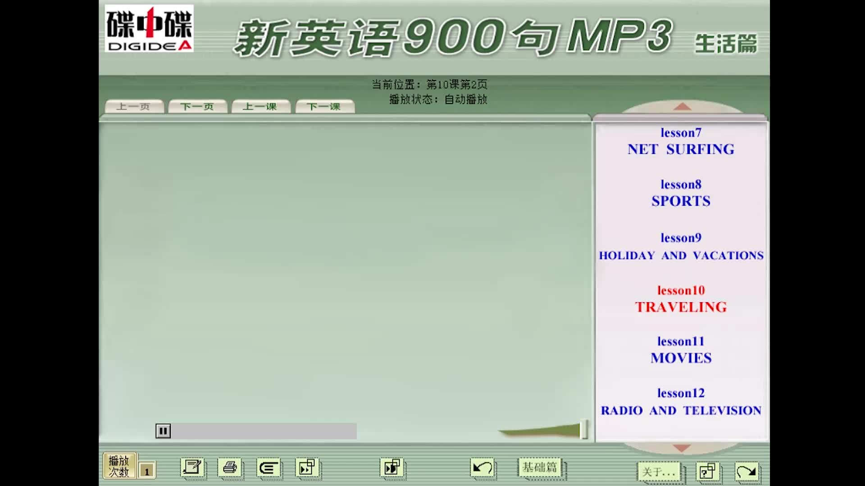Open lesson7 NET SURFING
This screenshot has width=865, height=486.
[x=681, y=141]
